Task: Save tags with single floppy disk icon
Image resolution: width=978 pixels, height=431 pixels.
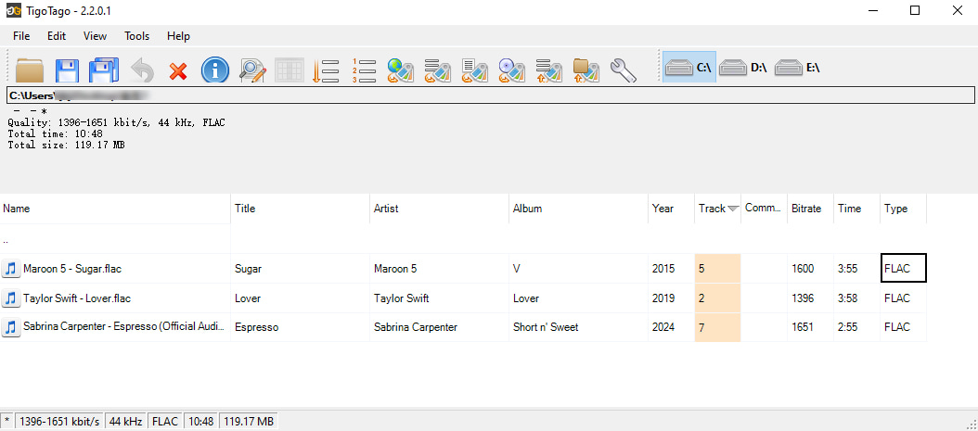Action: pos(67,70)
